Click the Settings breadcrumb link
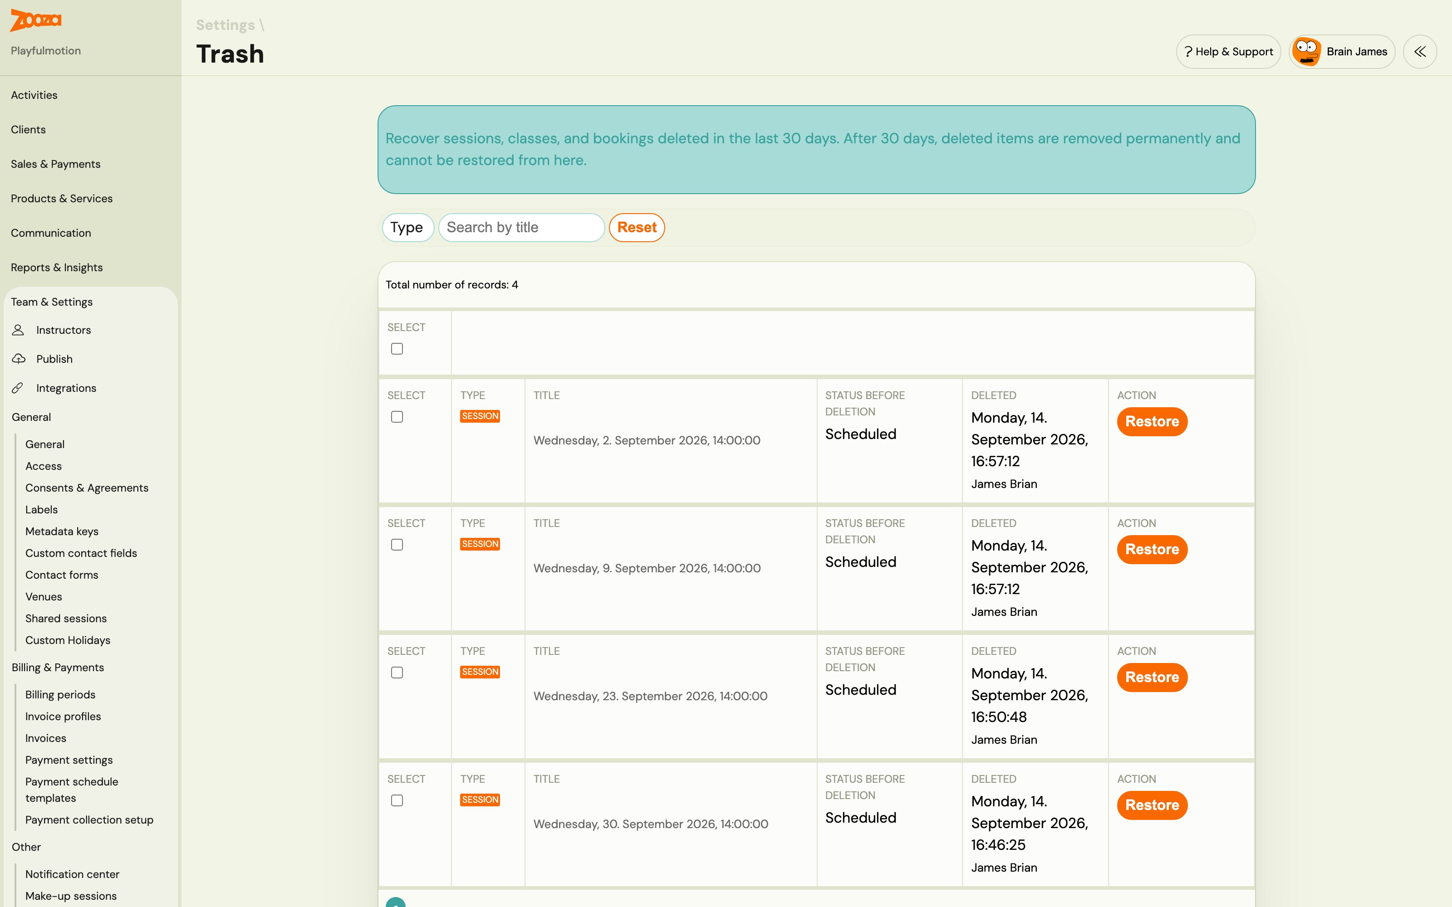Screen dimensions: 1452x907 click(x=226, y=24)
